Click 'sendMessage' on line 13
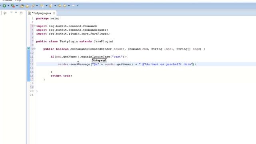 pos(80,64)
